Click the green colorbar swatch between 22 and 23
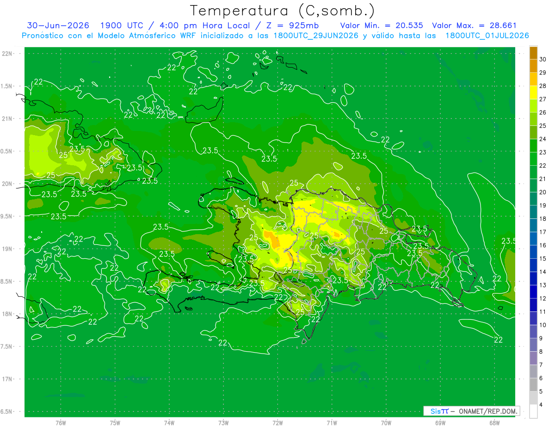 (533, 159)
